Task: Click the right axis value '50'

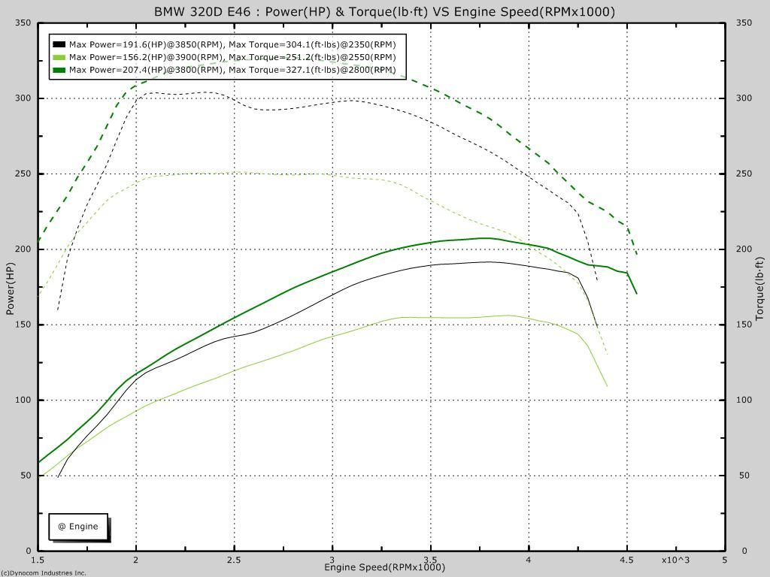Action: click(744, 476)
